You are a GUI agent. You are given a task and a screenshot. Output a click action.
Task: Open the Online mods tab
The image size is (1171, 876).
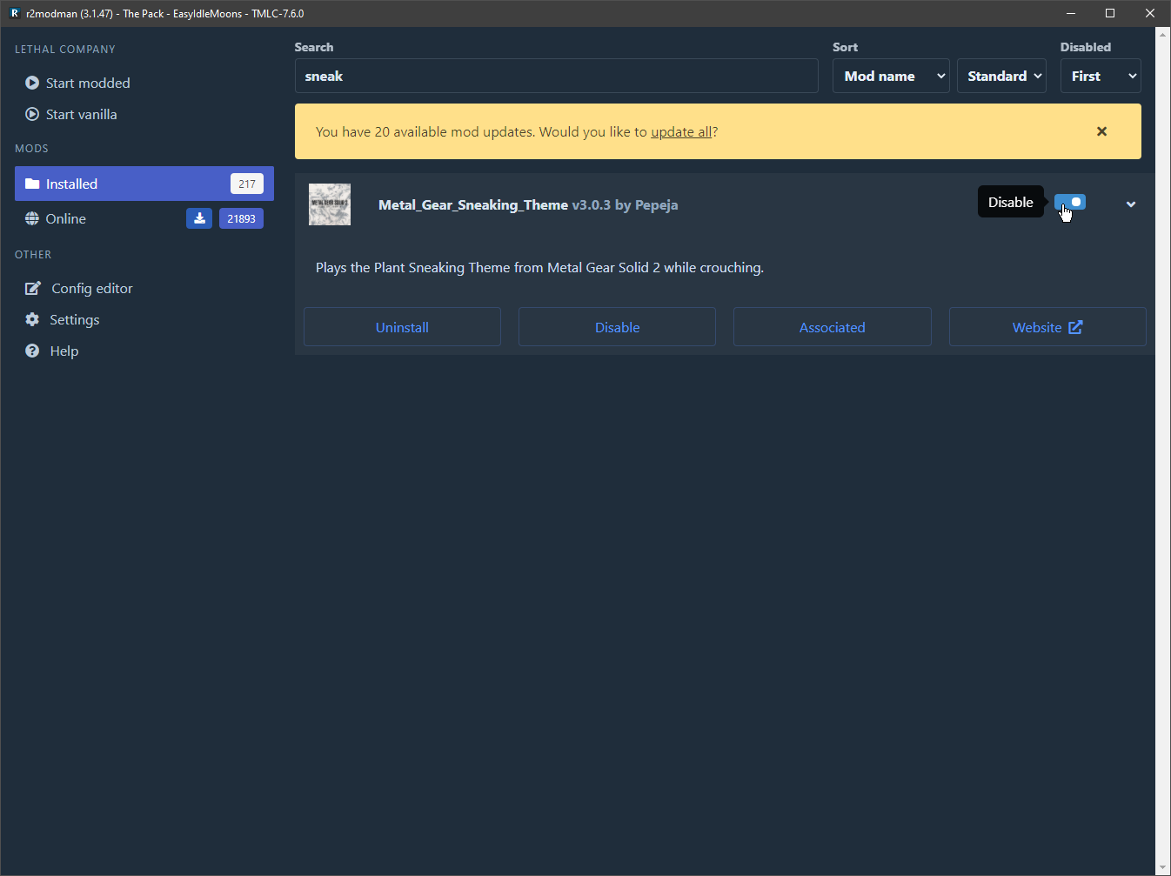tap(144, 218)
